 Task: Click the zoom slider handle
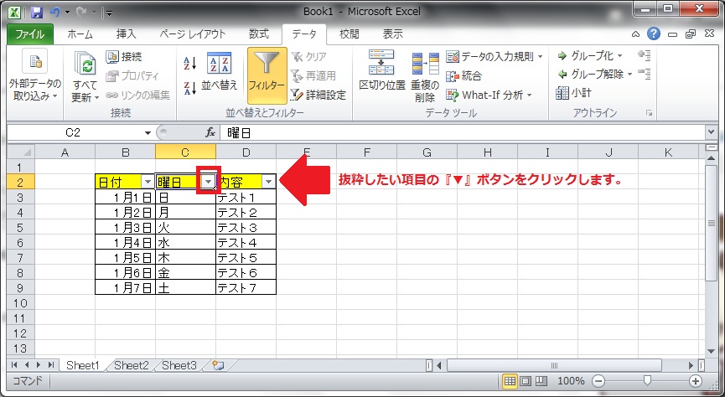[648, 381]
